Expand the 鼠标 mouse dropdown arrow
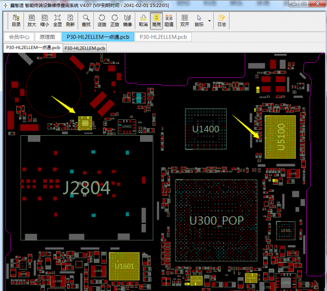327x291 pixels. coord(209,21)
